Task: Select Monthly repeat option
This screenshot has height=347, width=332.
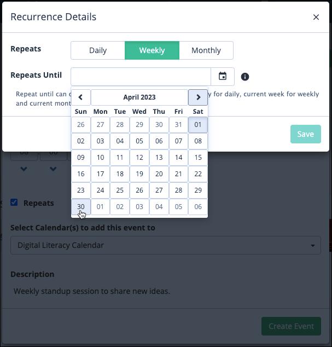Action: tap(206, 50)
